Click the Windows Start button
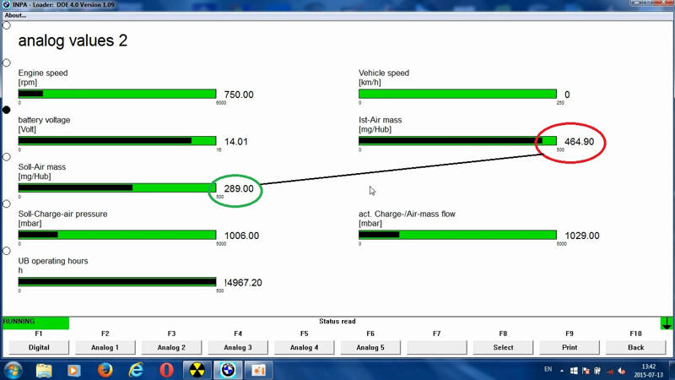 (13, 370)
